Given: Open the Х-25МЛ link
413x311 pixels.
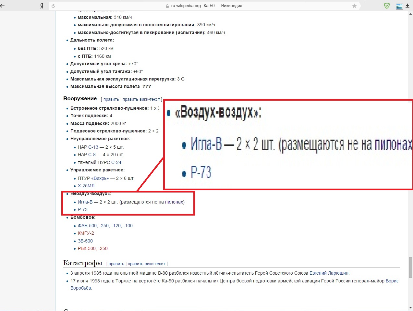Looking at the screenshot, I should point(86,186).
